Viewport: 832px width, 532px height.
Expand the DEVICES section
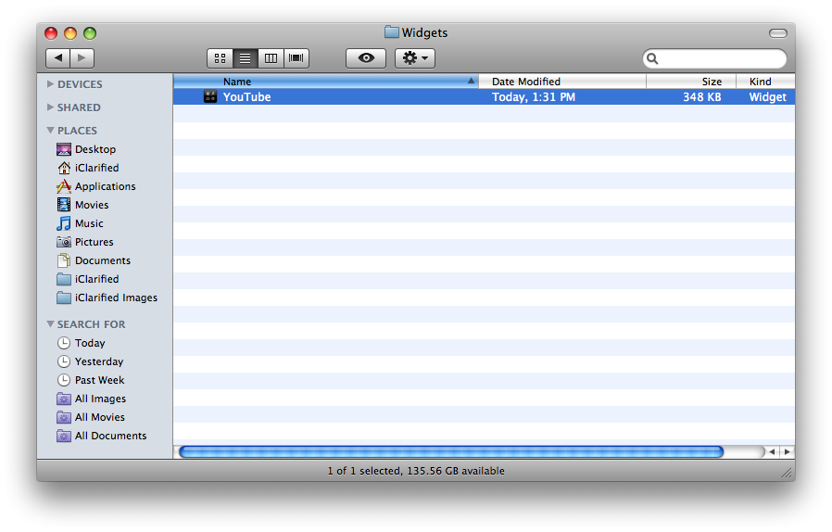[x=50, y=84]
